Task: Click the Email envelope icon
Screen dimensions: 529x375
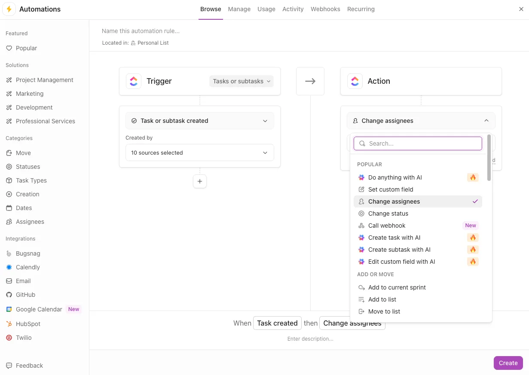Action: point(9,281)
